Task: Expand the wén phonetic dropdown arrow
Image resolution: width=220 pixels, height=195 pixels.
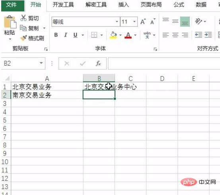Action: click(154, 35)
